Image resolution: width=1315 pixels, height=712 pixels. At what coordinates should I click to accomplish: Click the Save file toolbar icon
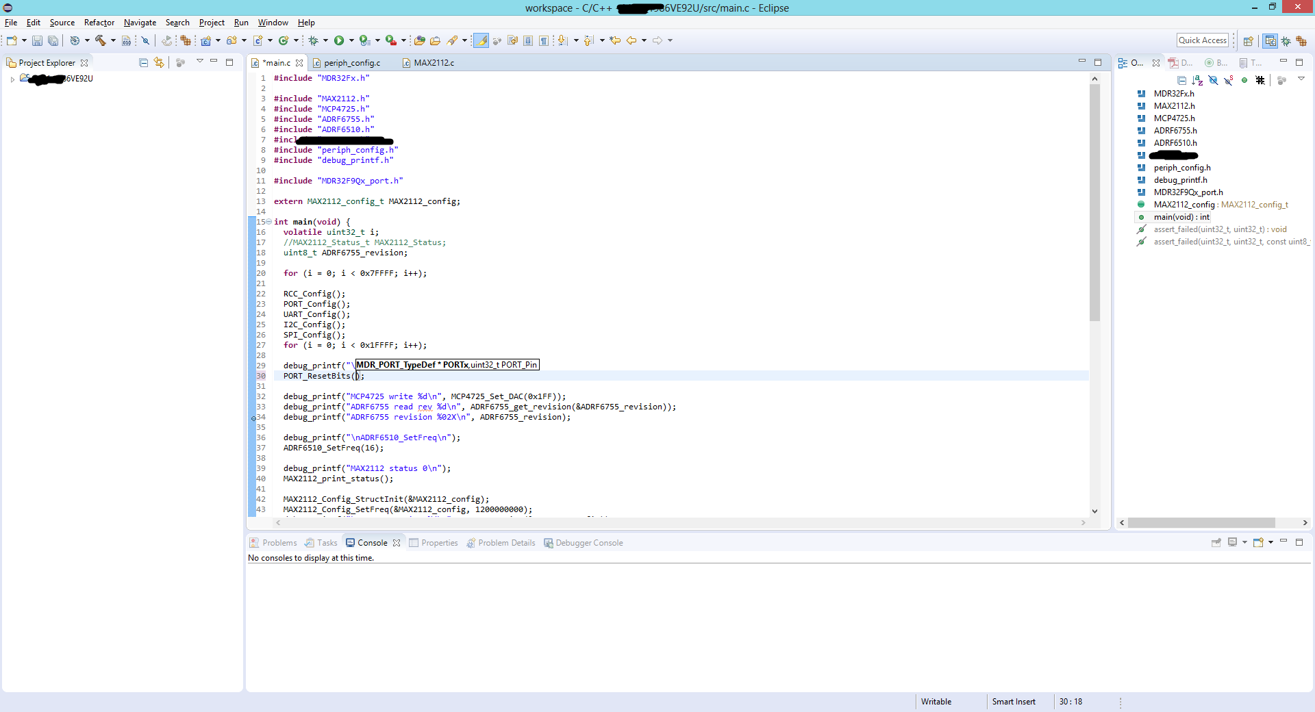tap(37, 41)
